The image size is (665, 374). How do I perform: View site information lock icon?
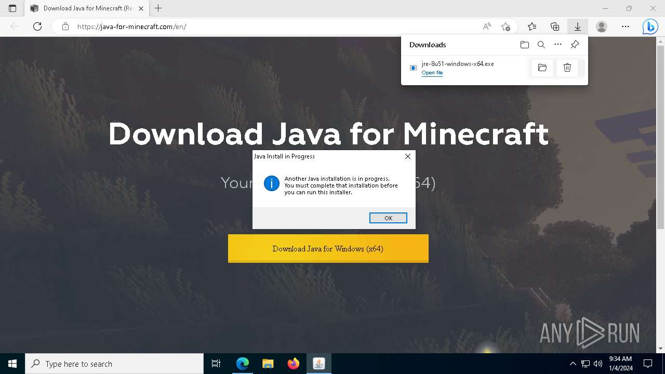[65, 26]
